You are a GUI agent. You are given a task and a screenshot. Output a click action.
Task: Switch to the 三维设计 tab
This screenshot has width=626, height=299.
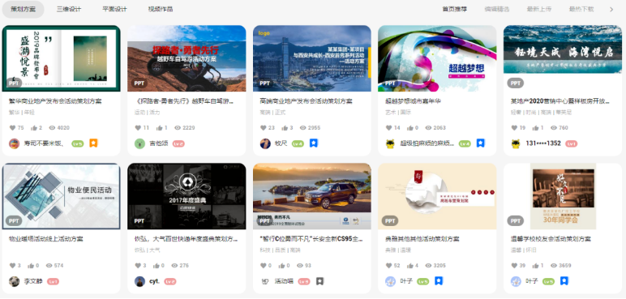click(x=68, y=9)
